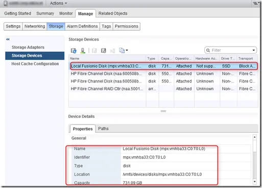Open the Tags sub-tab
This screenshot has height=188, width=262.
pos(106,26)
